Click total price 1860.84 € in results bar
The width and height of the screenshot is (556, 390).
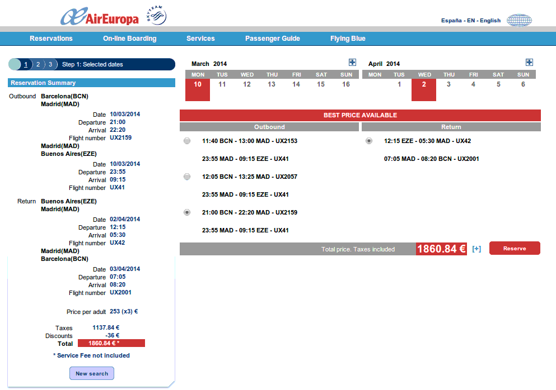(441, 249)
